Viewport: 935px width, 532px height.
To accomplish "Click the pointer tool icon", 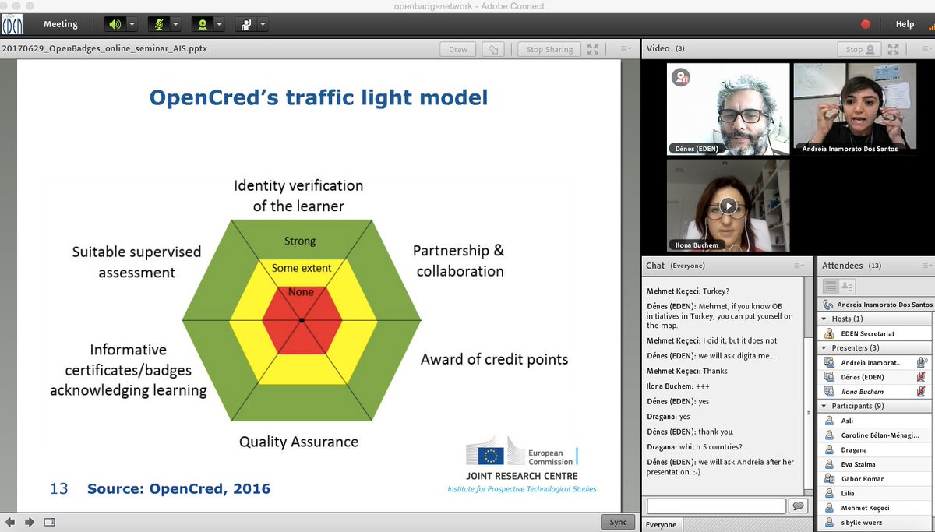I will point(492,49).
